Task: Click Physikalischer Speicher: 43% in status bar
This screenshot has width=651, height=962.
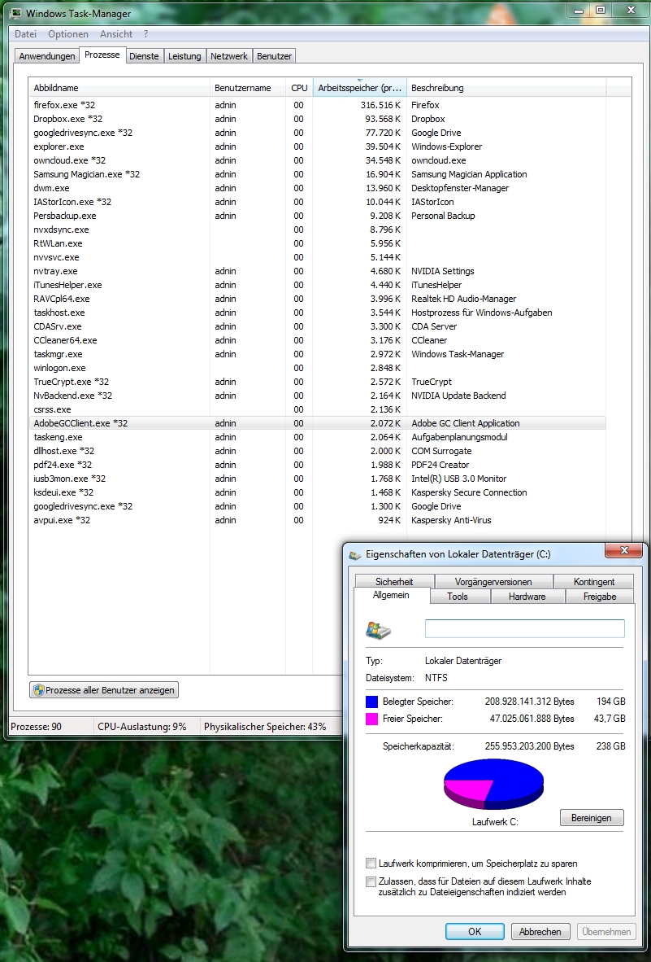Action: 265,727
